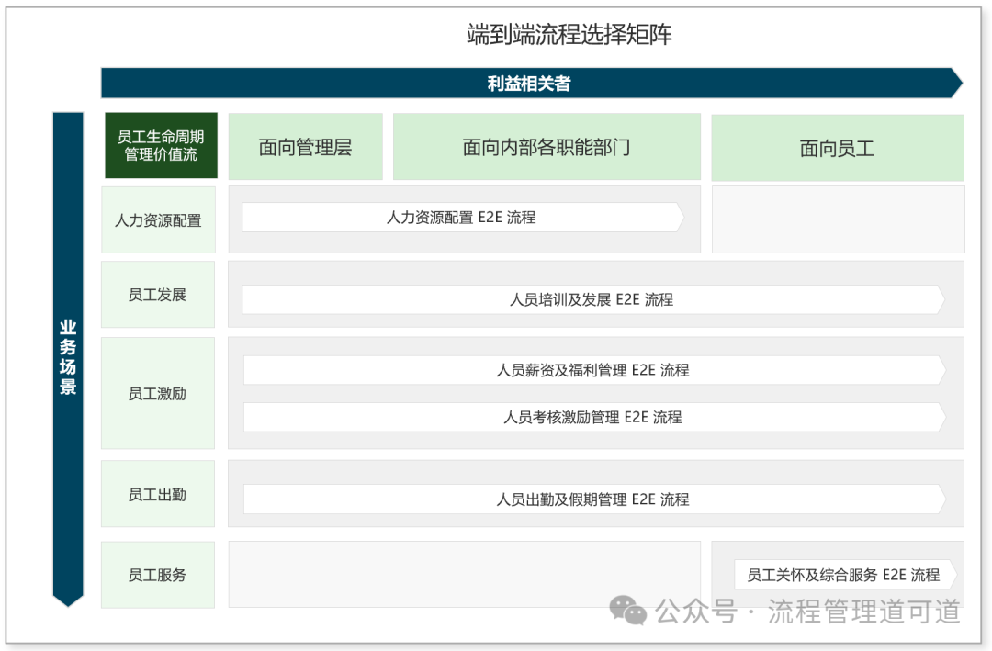This screenshot has width=992, height=651.
Task: Click the 员工服务 row label
Action: click(158, 575)
